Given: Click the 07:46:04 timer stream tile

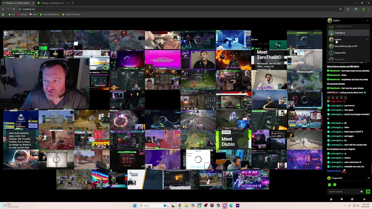Looking at the screenshot, I should pyautogui.click(x=269, y=80).
